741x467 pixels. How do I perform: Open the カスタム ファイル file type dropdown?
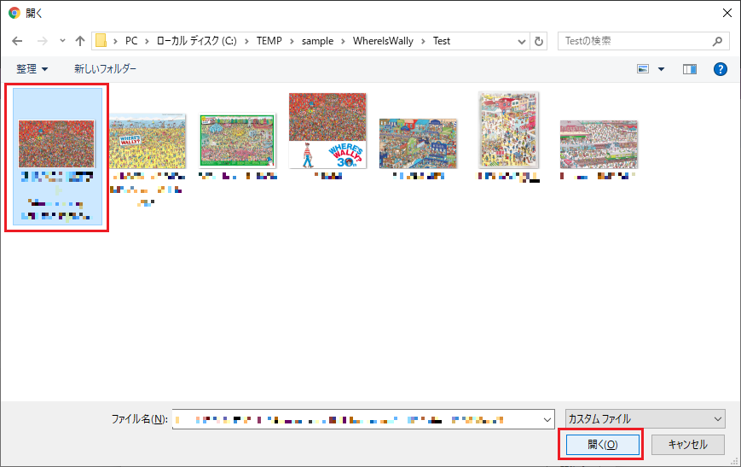tap(644, 419)
